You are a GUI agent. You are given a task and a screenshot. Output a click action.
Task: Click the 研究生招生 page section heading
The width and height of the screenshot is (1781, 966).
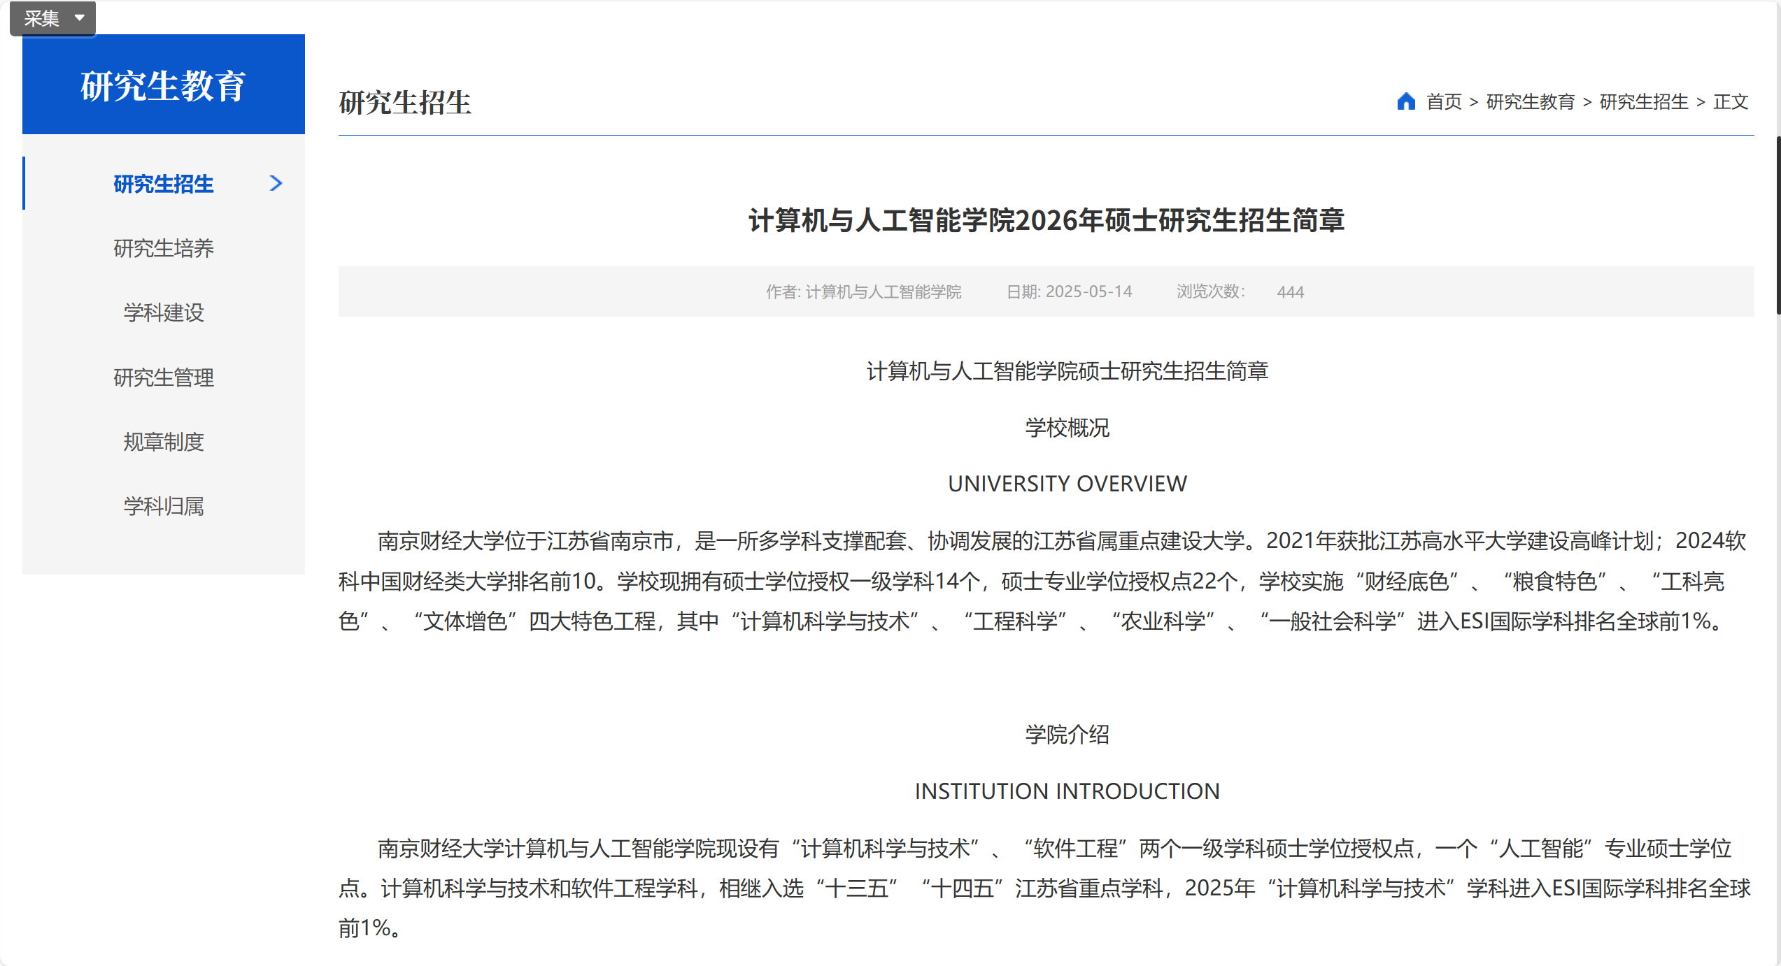pyautogui.click(x=404, y=103)
